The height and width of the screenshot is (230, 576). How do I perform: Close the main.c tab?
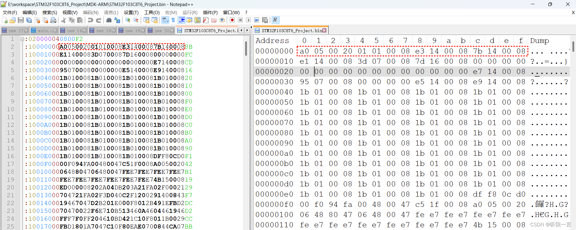(55, 31)
